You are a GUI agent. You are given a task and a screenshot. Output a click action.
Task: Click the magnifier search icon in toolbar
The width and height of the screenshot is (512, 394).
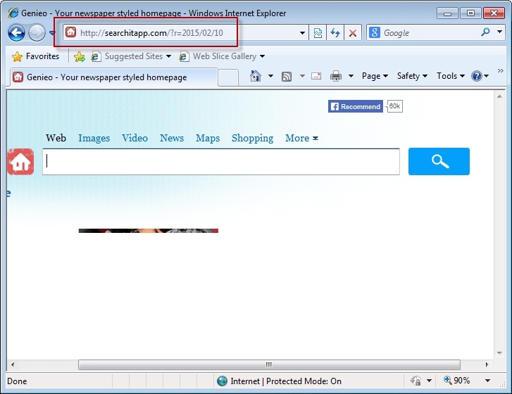tap(485, 32)
